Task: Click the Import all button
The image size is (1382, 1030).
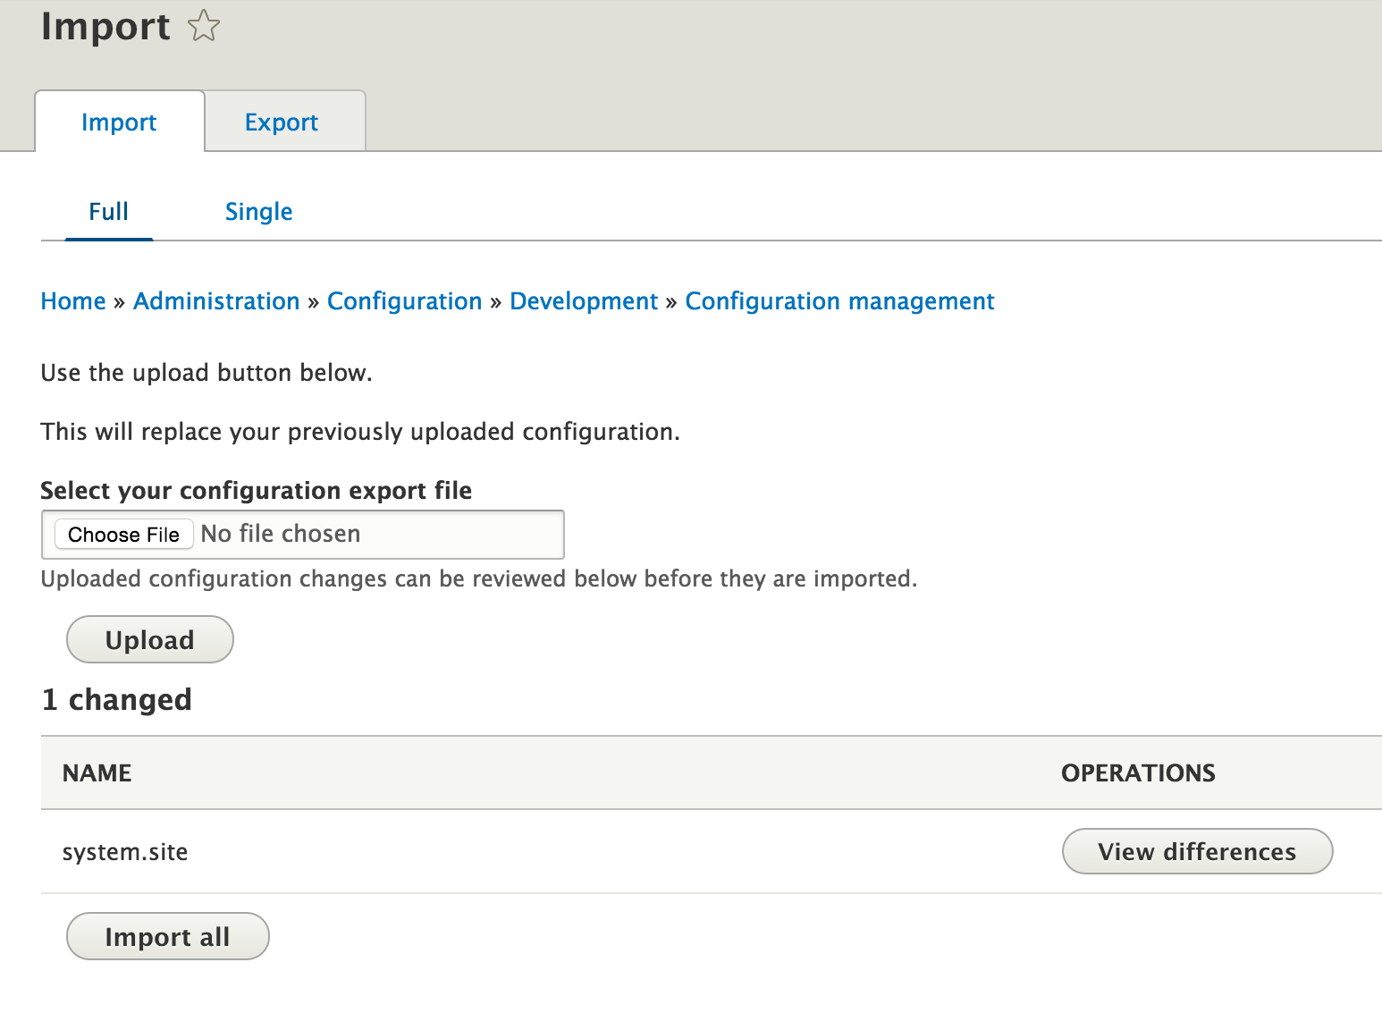Action: (167, 936)
